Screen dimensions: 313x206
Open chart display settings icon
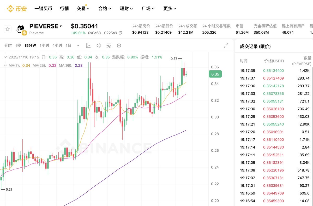point(109,45)
